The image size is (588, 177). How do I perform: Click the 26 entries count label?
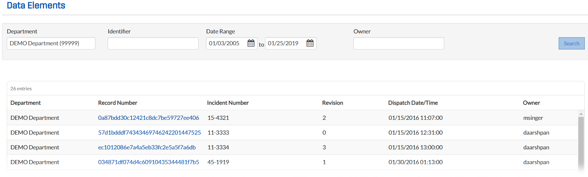(21, 89)
